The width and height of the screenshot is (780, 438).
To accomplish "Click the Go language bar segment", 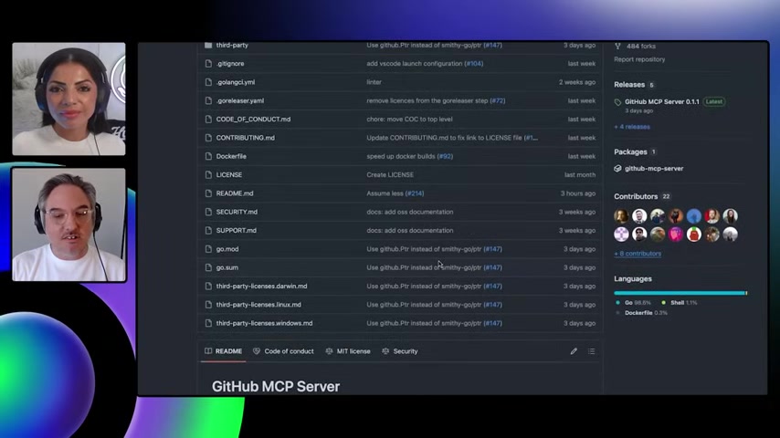I will click(679, 293).
